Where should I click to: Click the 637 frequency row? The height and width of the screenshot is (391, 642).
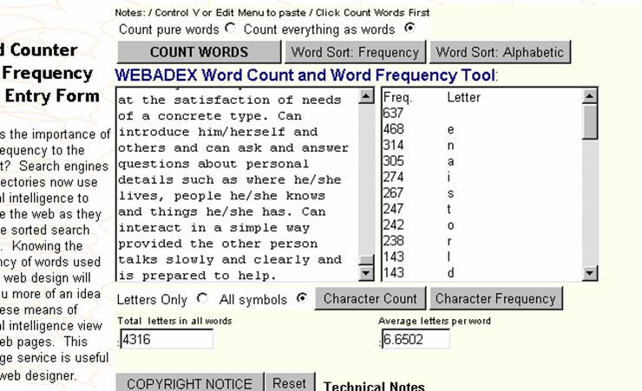pyautogui.click(x=481, y=114)
